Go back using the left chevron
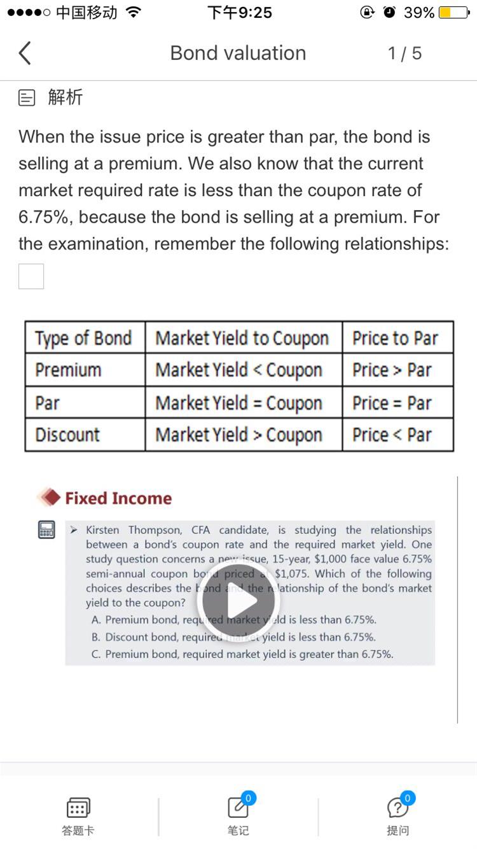 point(25,53)
